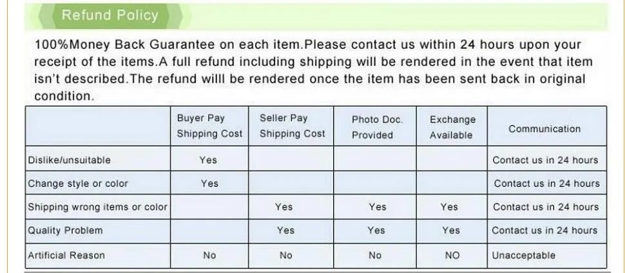Click Yes under Buyer Pay for Change style

point(209,184)
